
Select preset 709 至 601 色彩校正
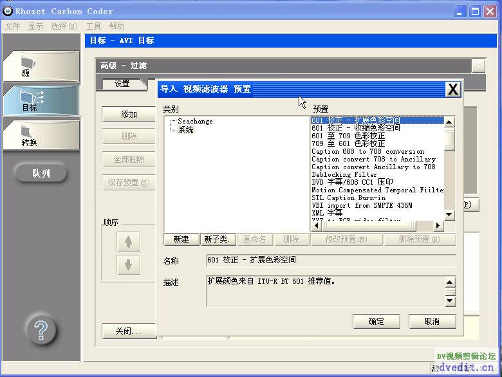pyautogui.click(x=377, y=143)
